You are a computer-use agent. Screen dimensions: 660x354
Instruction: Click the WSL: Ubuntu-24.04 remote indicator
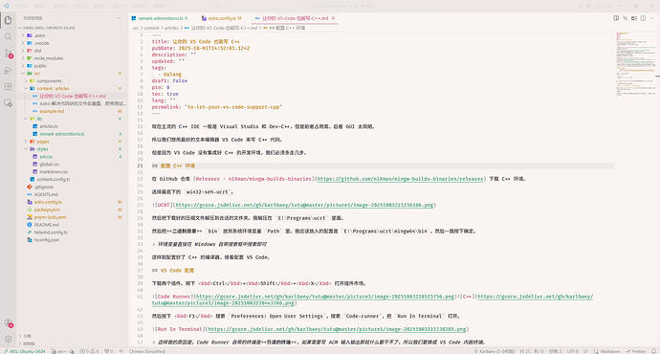[25, 351]
